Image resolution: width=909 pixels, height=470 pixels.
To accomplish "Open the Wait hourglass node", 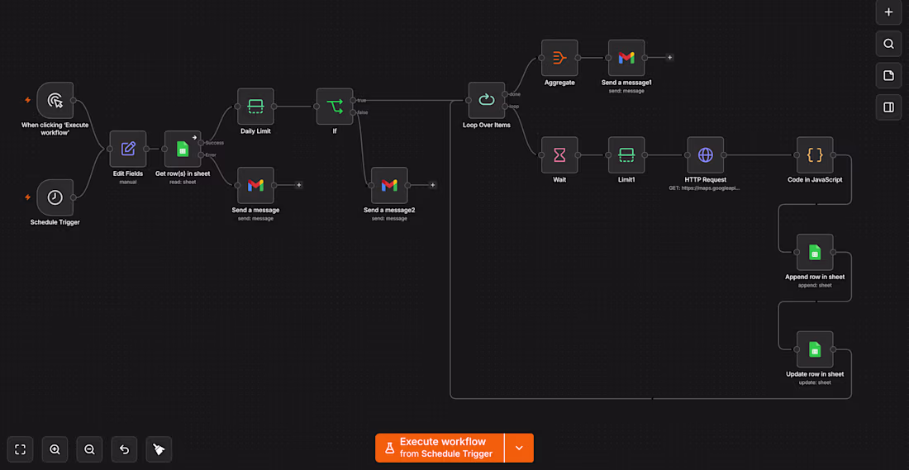I will tap(559, 154).
